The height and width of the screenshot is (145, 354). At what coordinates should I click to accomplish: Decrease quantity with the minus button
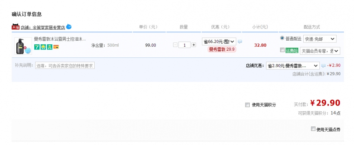tap(176, 45)
